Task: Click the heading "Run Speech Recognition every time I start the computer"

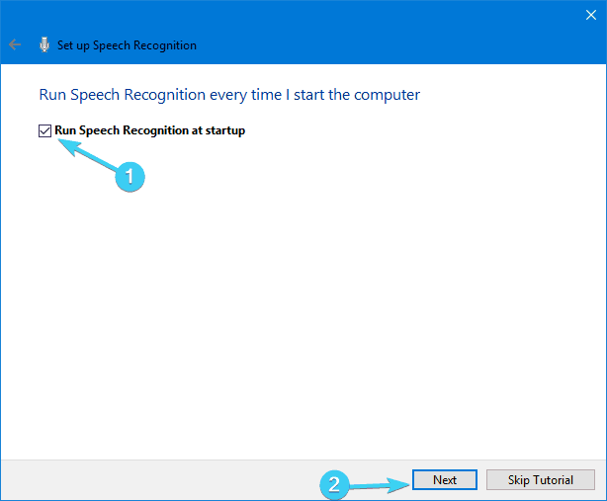Action: pos(229,95)
